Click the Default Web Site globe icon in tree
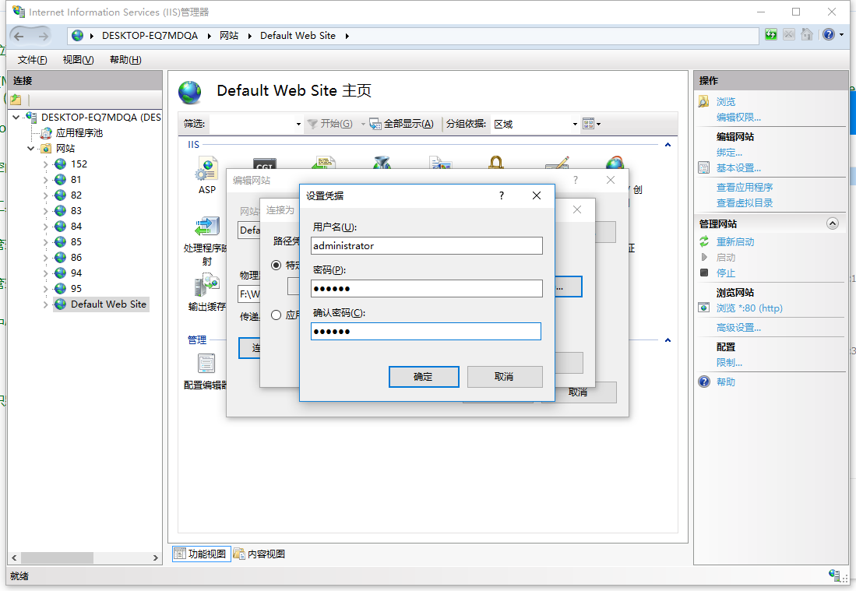The height and width of the screenshot is (591, 856). (61, 304)
